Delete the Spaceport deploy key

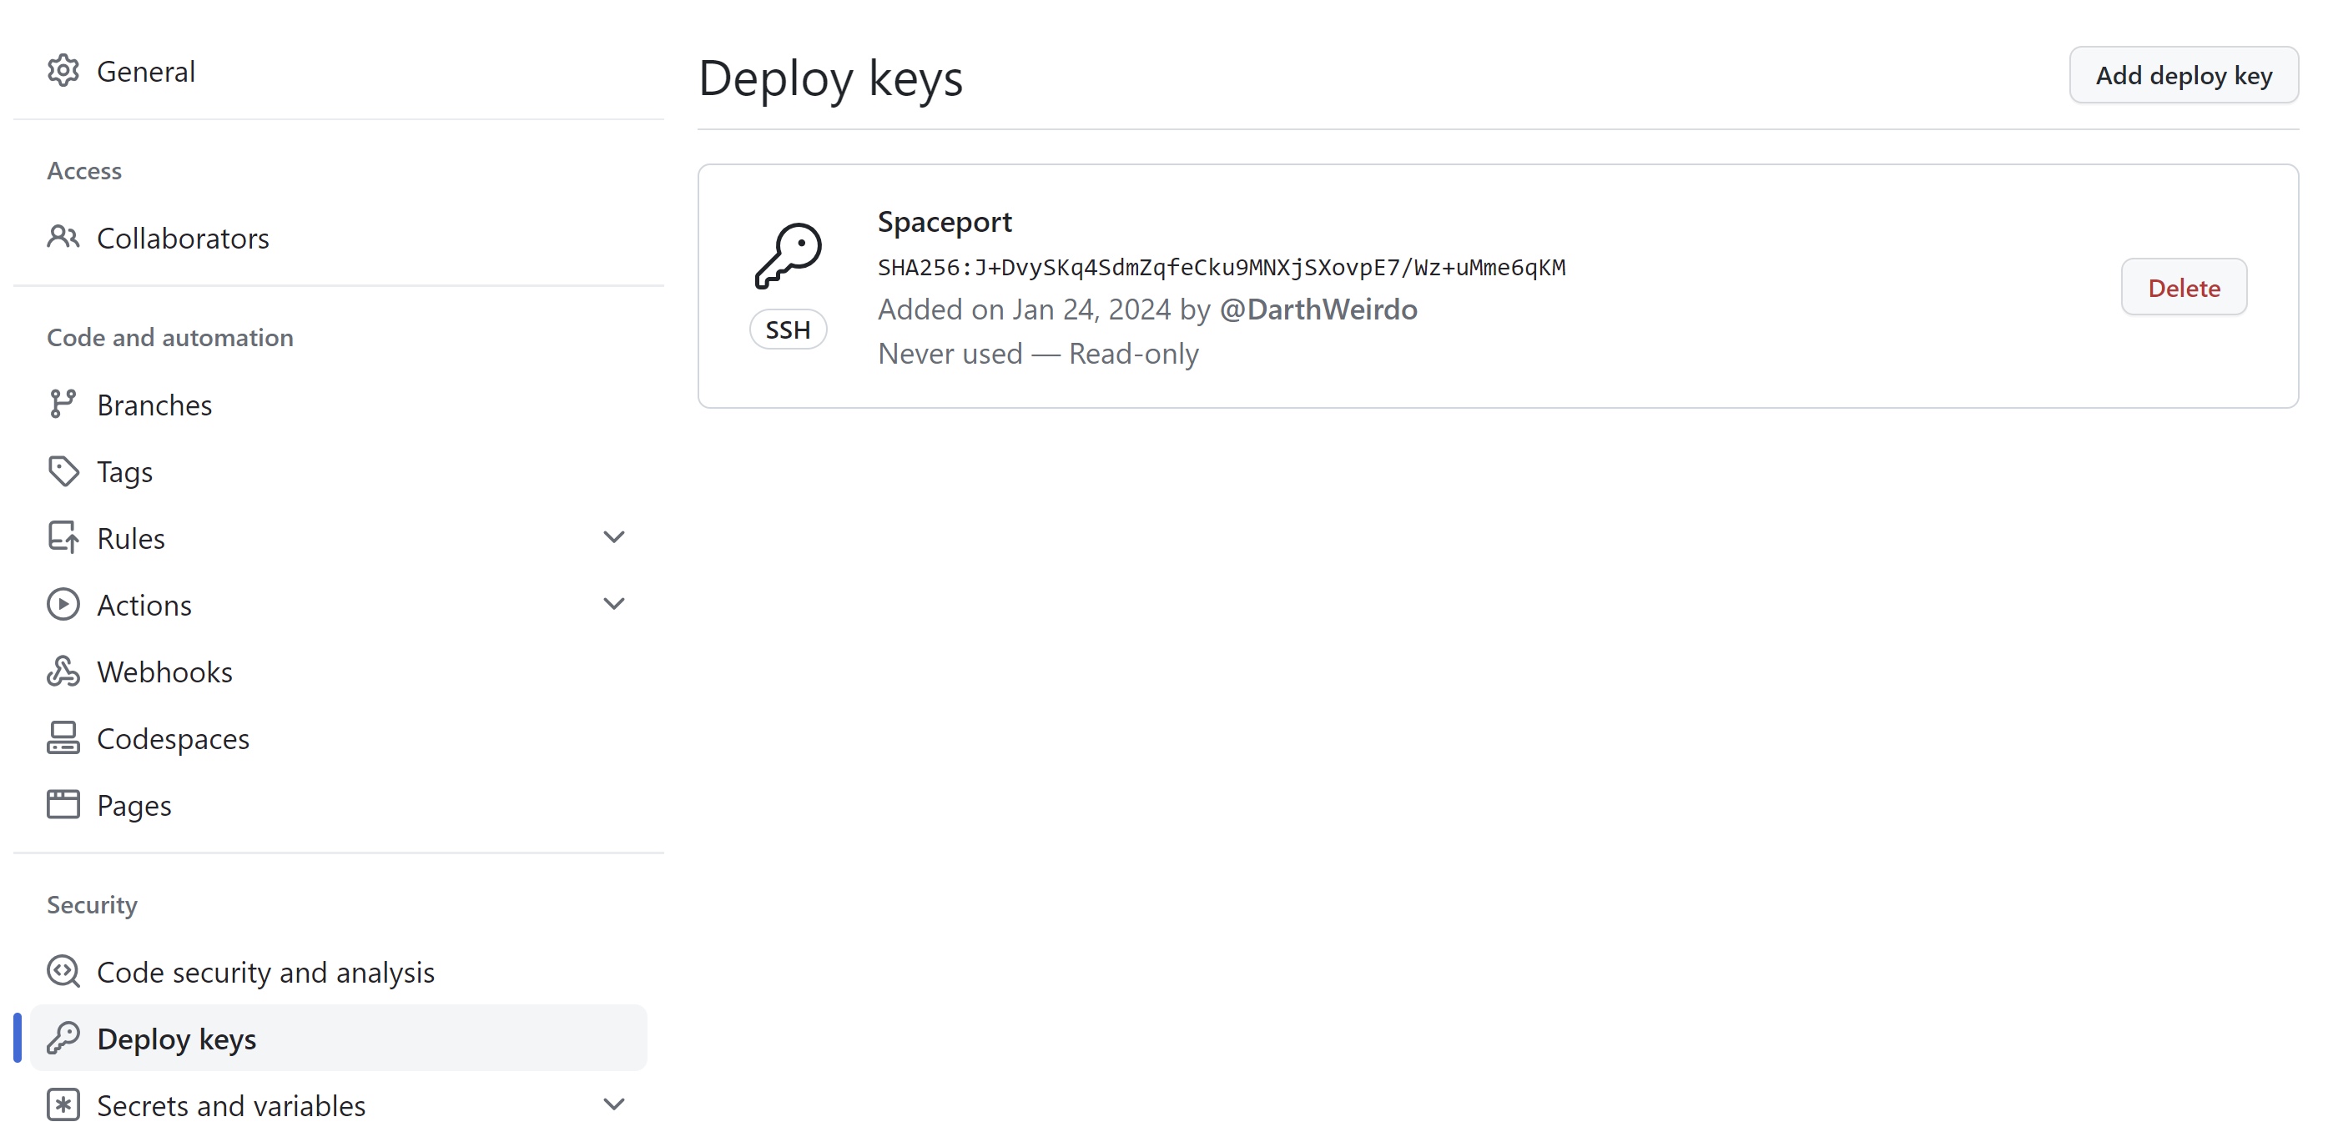pyautogui.click(x=2184, y=286)
